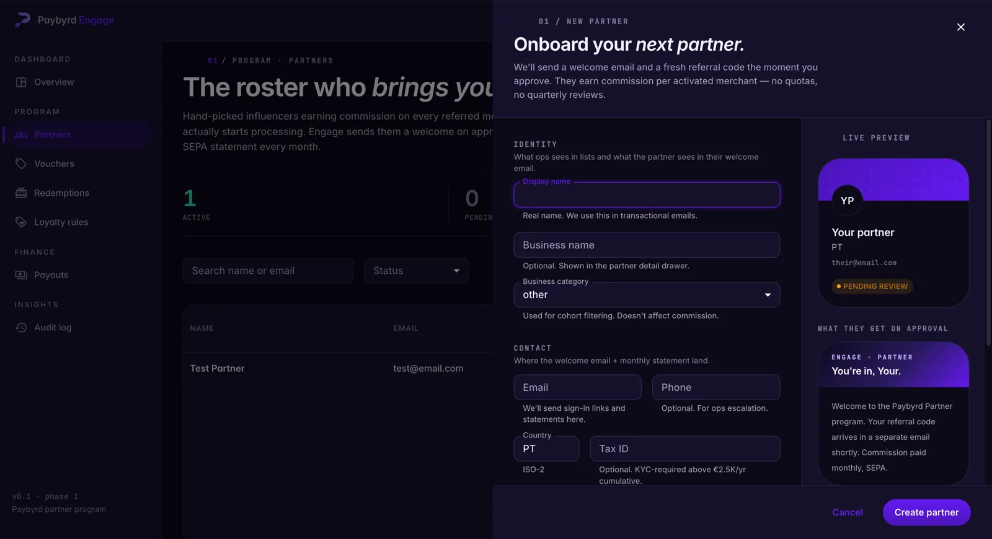Click the Phone input field
This screenshot has height=539, width=992.
716,387
